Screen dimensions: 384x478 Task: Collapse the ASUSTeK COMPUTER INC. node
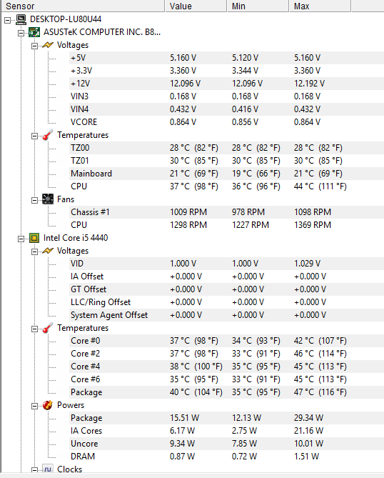[21, 34]
